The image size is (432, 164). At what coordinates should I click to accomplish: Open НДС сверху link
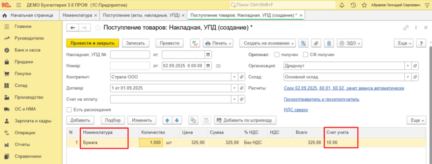coord(296,110)
